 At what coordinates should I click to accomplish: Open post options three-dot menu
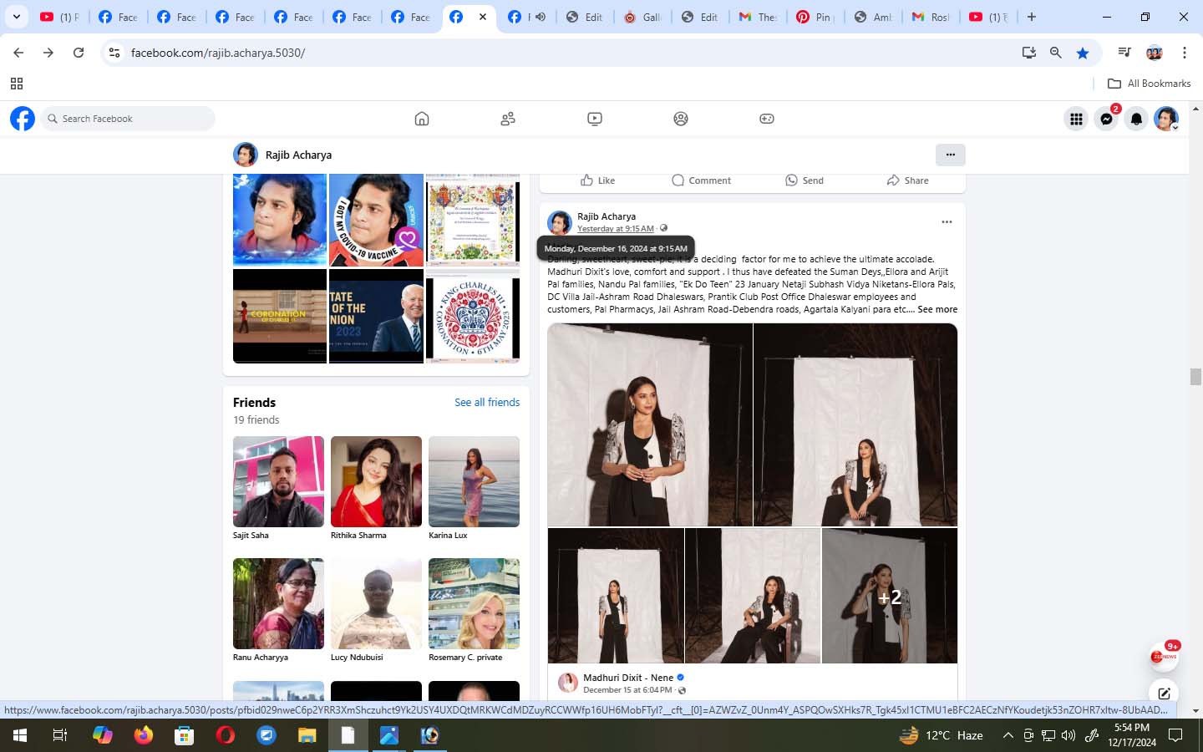[x=947, y=222]
